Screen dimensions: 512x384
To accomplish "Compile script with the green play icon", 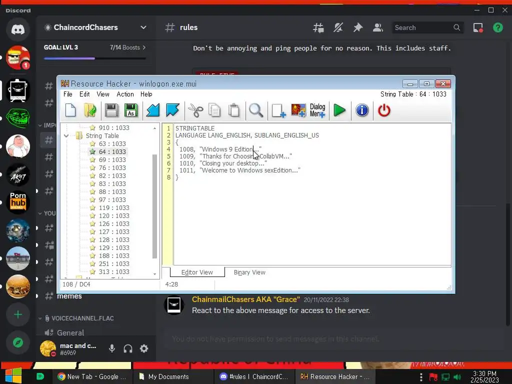I will 339,110.
